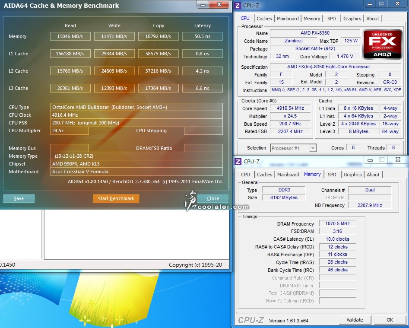Open the Processor #1 selection dropdown
Viewport: 409px width, 328px height.
(293, 148)
